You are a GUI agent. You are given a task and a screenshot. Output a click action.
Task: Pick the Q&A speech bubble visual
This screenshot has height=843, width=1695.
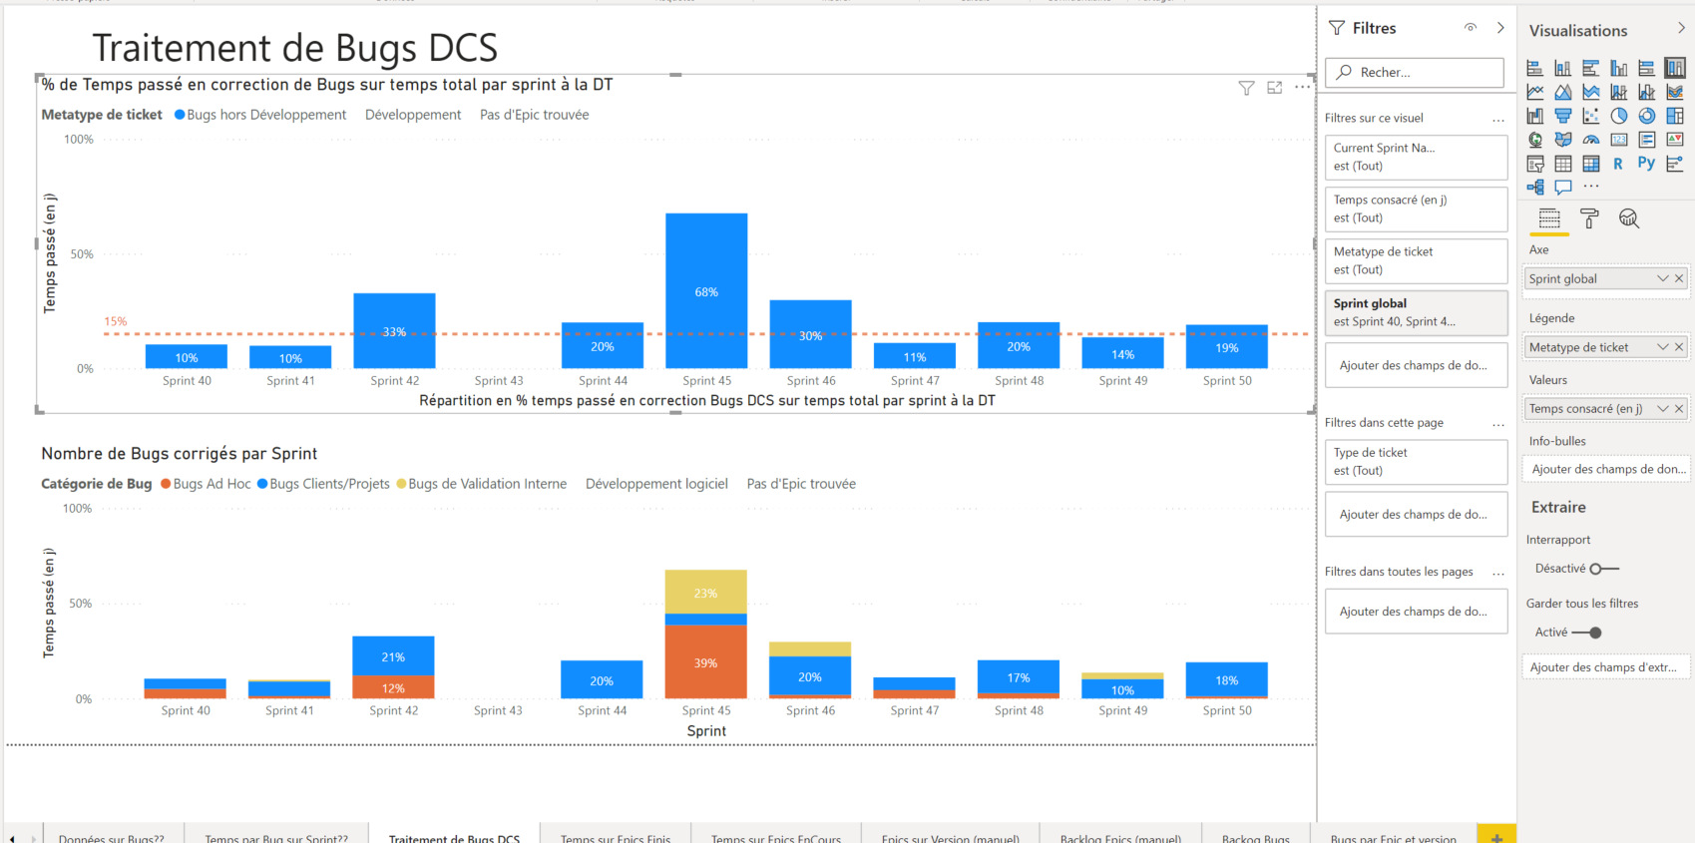(x=1562, y=187)
